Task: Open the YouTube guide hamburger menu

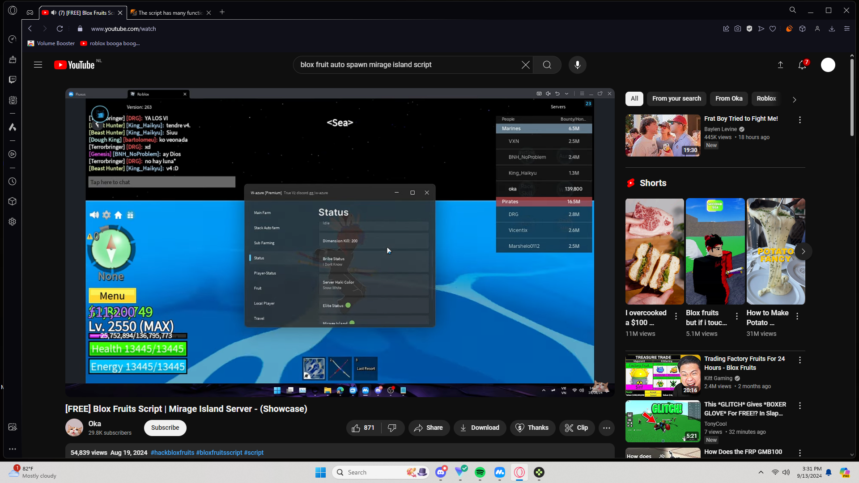Action: point(38,65)
